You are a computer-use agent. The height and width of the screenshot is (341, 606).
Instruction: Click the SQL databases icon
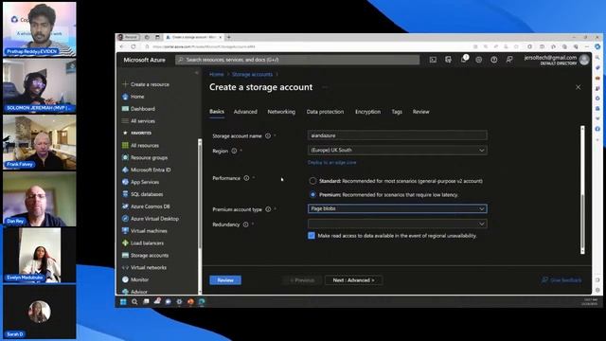point(125,194)
